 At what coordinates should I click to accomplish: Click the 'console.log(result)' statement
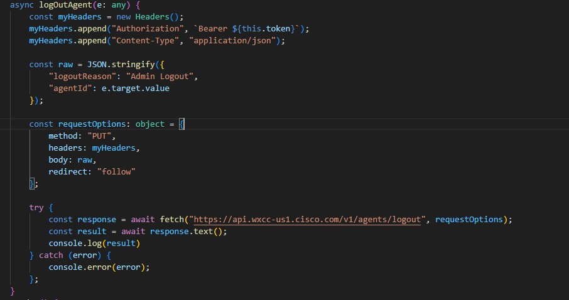[x=94, y=244]
